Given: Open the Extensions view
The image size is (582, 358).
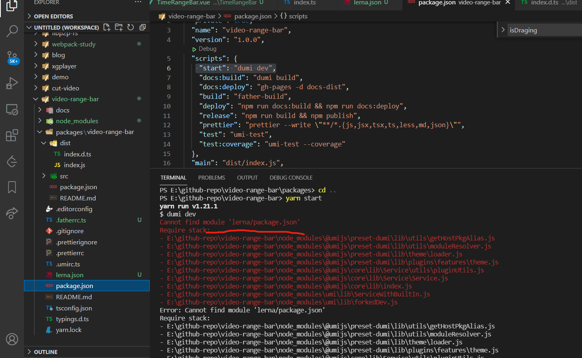Looking at the screenshot, I should click(x=12, y=135).
